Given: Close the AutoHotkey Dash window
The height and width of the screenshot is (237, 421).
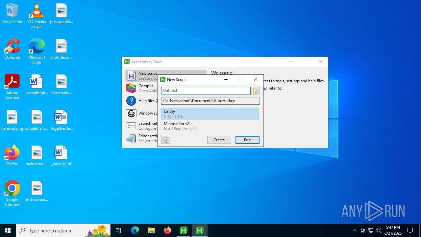Looking at the screenshot, I should (x=321, y=62).
